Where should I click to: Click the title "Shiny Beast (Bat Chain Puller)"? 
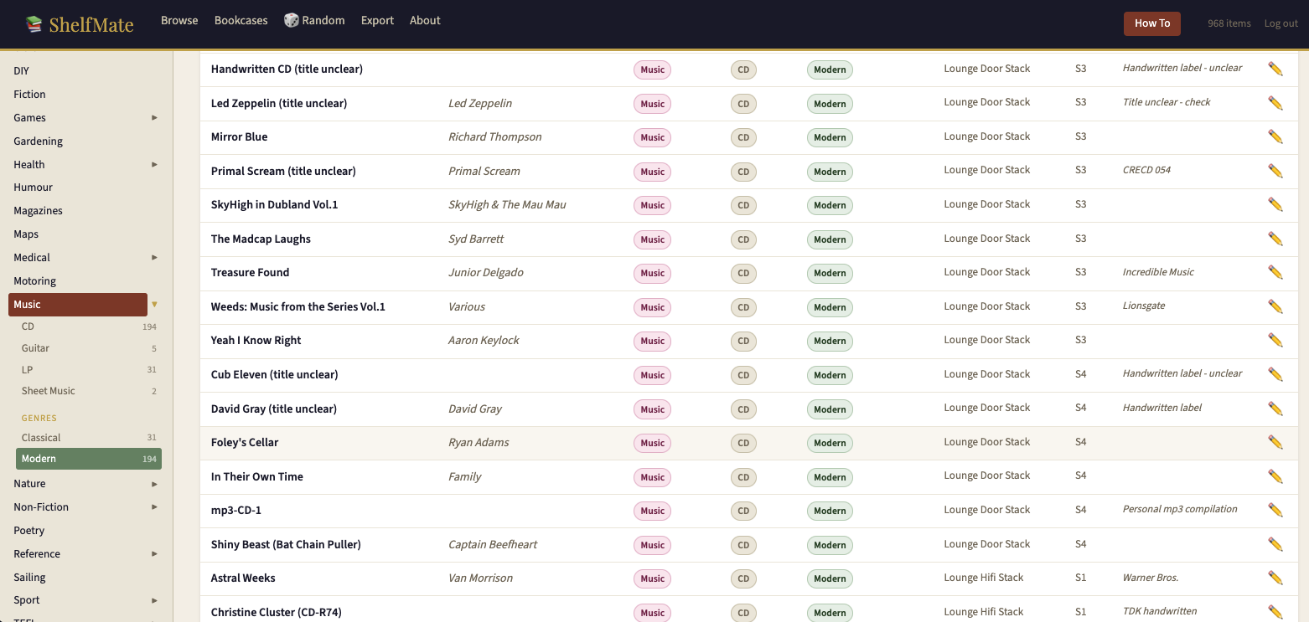click(286, 544)
